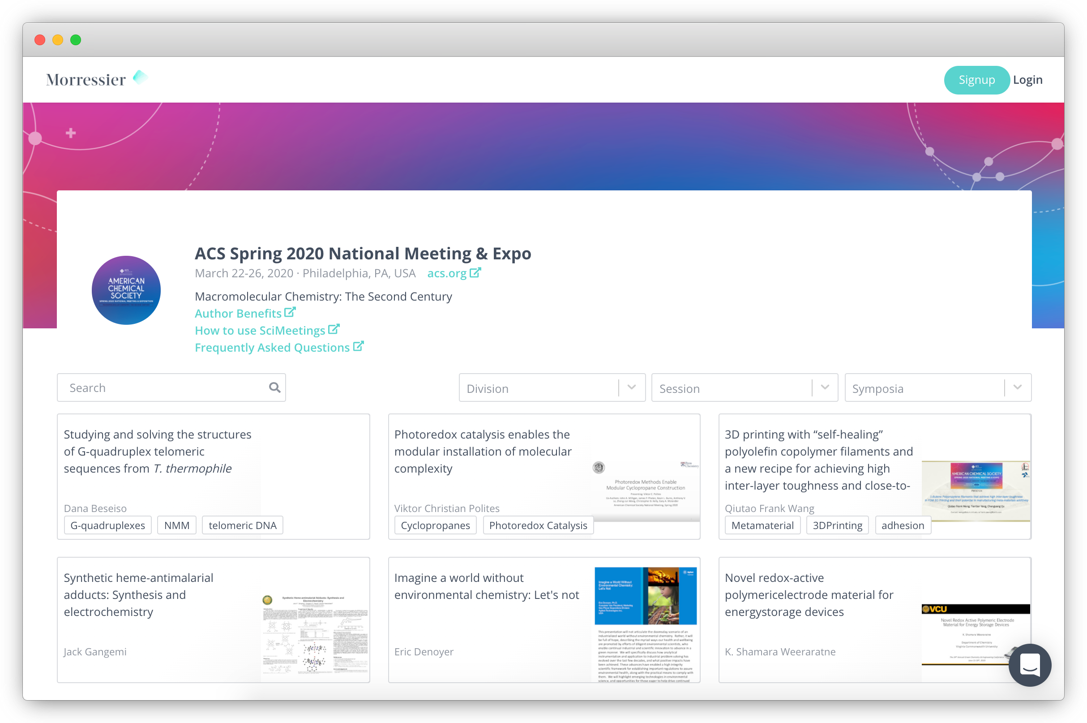This screenshot has height=723, width=1087.
Task: Open Novel redox-active polymeric electrode title
Action: [x=809, y=595]
